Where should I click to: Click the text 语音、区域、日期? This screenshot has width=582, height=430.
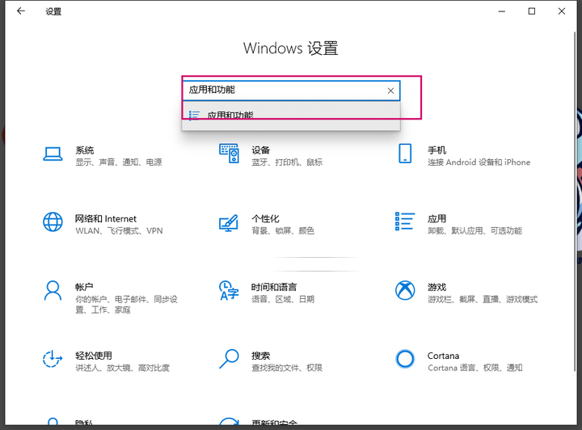pyautogui.click(x=283, y=299)
